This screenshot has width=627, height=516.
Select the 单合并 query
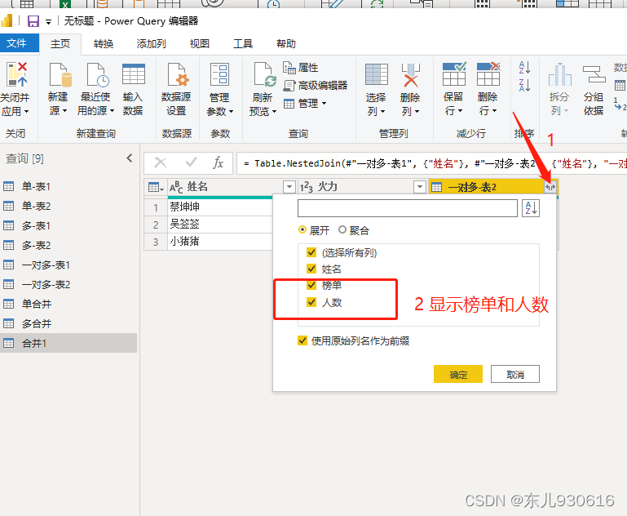[x=68, y=304]
